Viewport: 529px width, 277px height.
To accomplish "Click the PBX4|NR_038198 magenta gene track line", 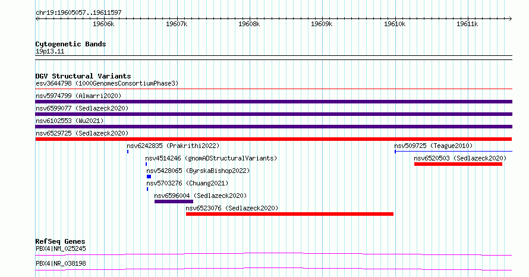I will coord(273,269).
